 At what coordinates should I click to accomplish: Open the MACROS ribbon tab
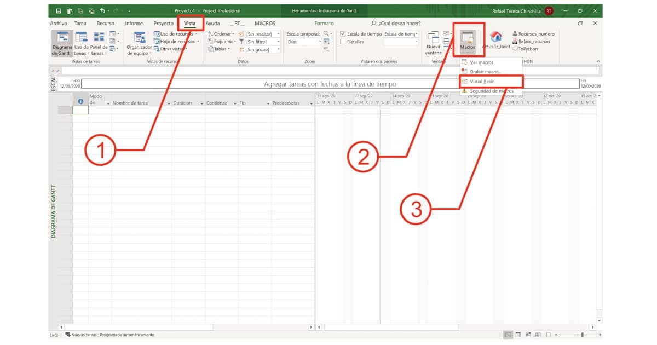(x=265, y=24)
